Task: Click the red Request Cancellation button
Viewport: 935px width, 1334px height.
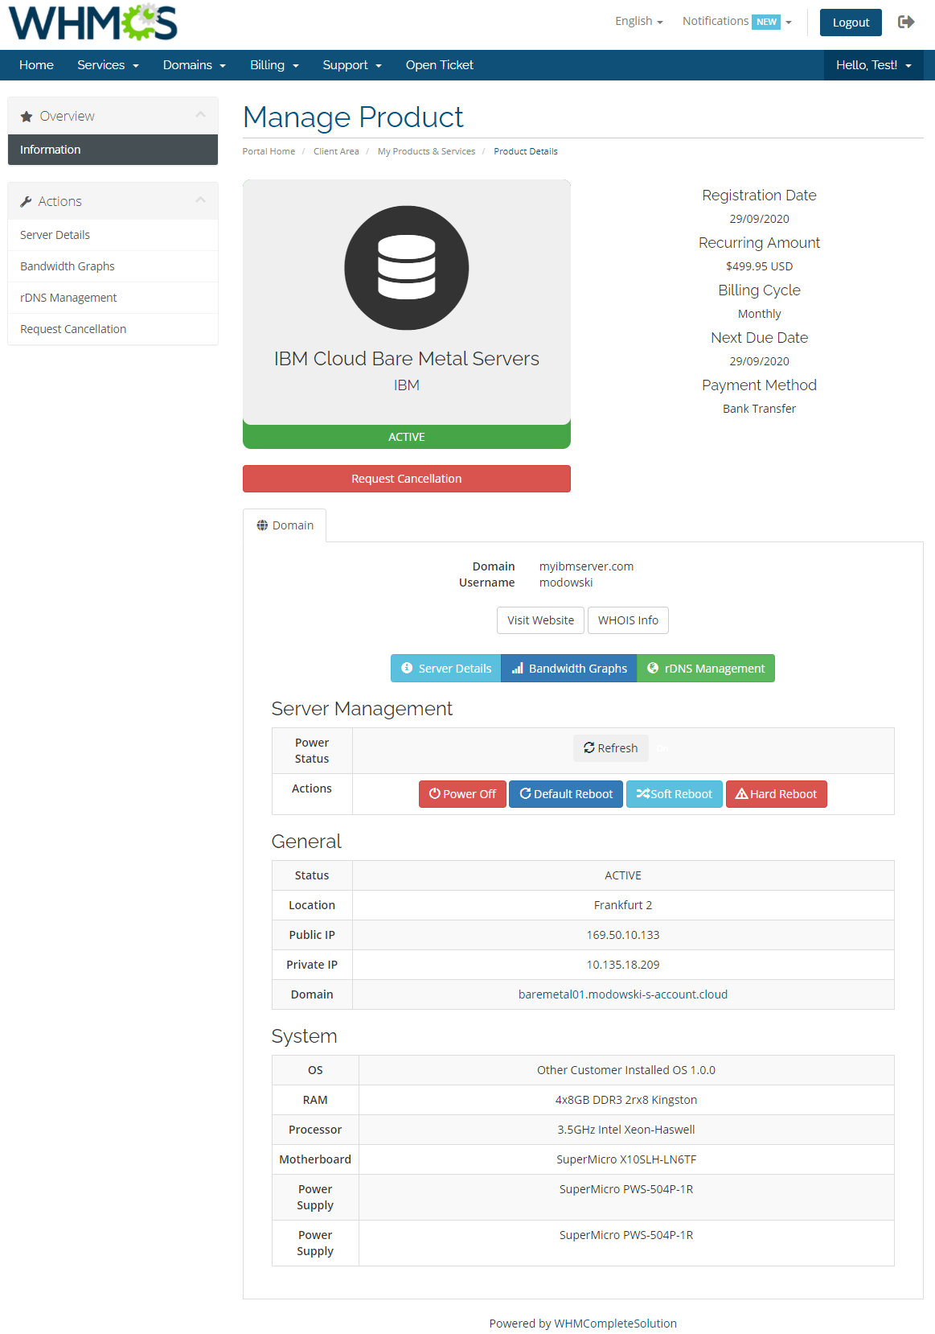Action: 407,479
